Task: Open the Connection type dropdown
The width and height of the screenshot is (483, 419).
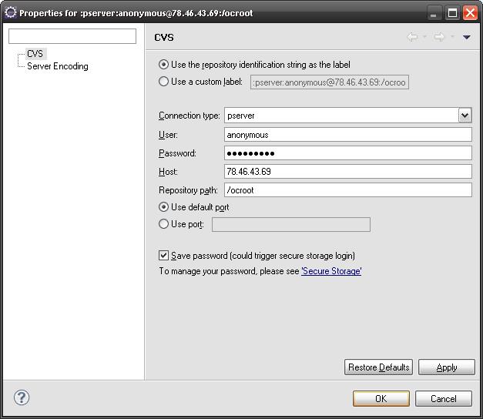Action: (x=465, y=116)
